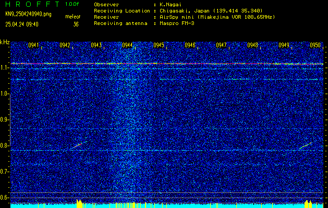Click the HROFFT title text
Screen dimensions: 328x208
(x=32, y=4)
